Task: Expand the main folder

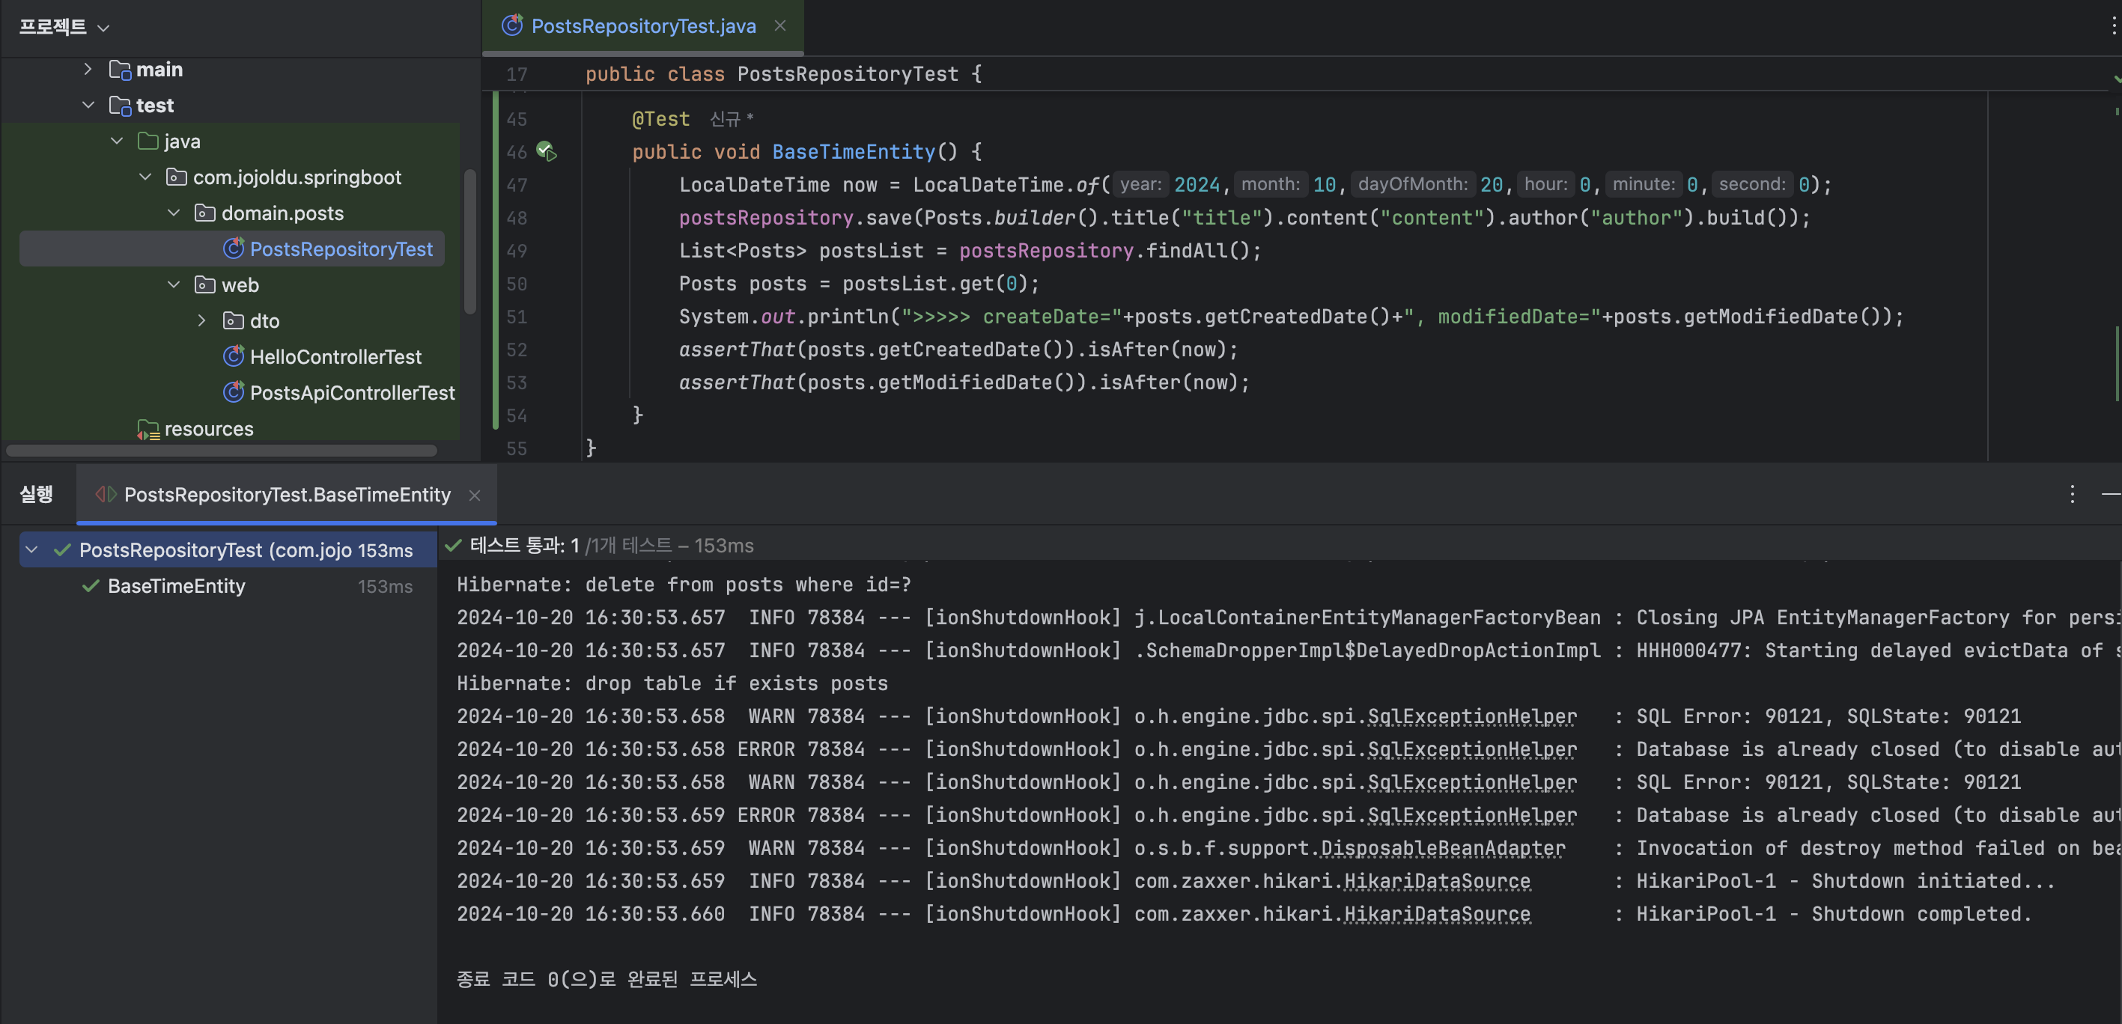Action: [88, 69]
